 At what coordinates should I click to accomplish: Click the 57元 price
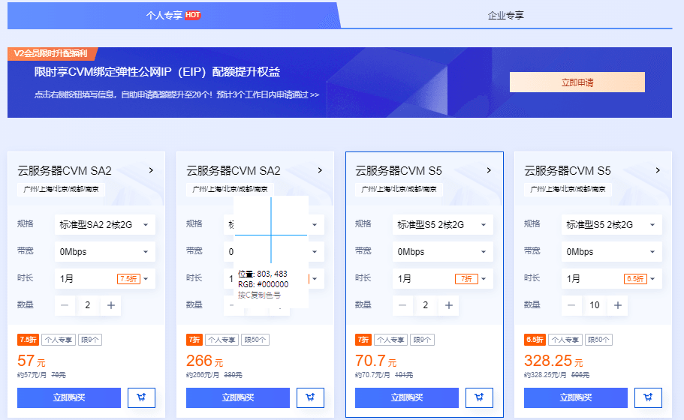tap(32, 361)
